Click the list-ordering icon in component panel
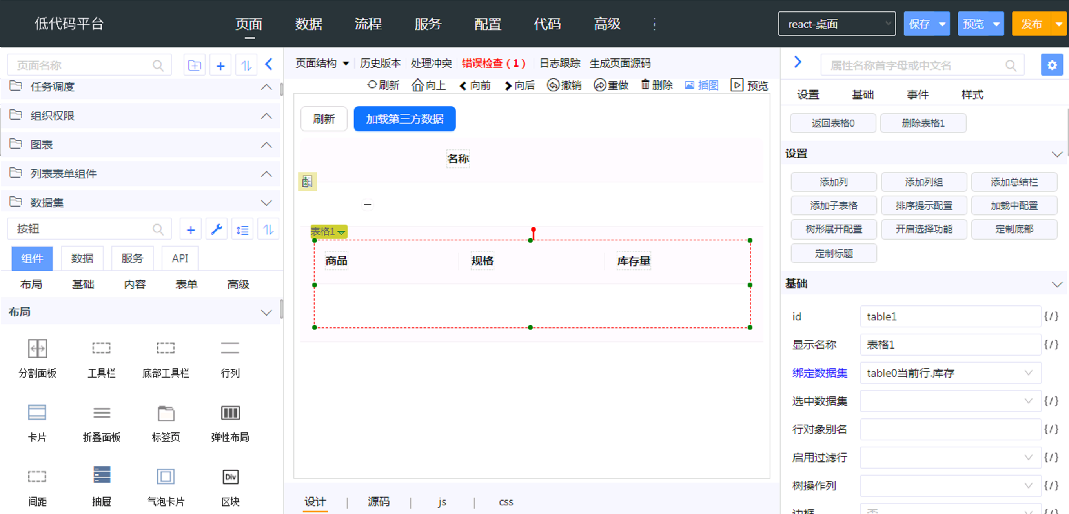The width and height of the screenshot is (1069, 514). [242, 229]
